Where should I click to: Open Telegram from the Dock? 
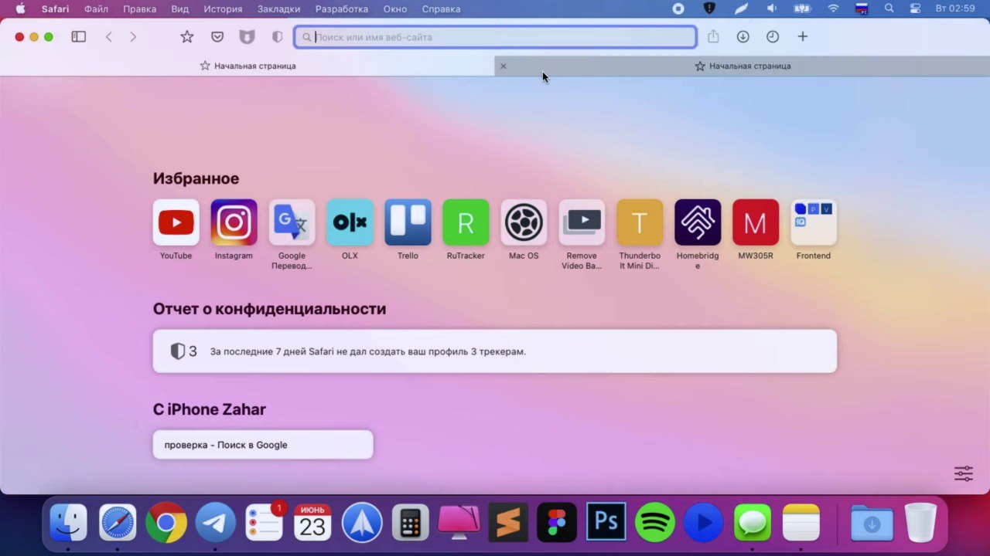(215, 524)
